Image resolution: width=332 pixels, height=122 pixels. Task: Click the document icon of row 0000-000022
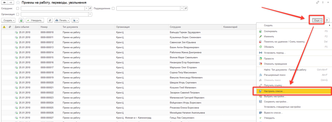pyautogui.click(x=16, y=93)
